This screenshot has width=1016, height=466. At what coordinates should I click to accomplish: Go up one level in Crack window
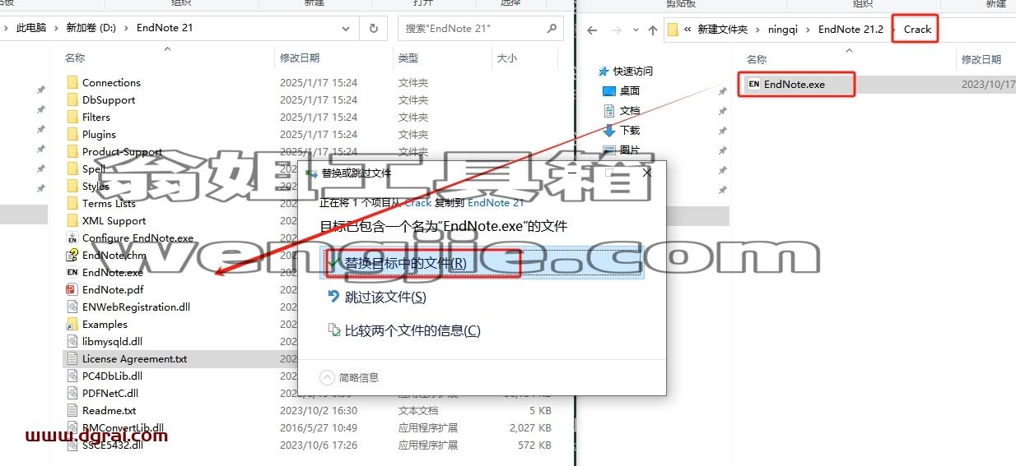pos(653,30)
